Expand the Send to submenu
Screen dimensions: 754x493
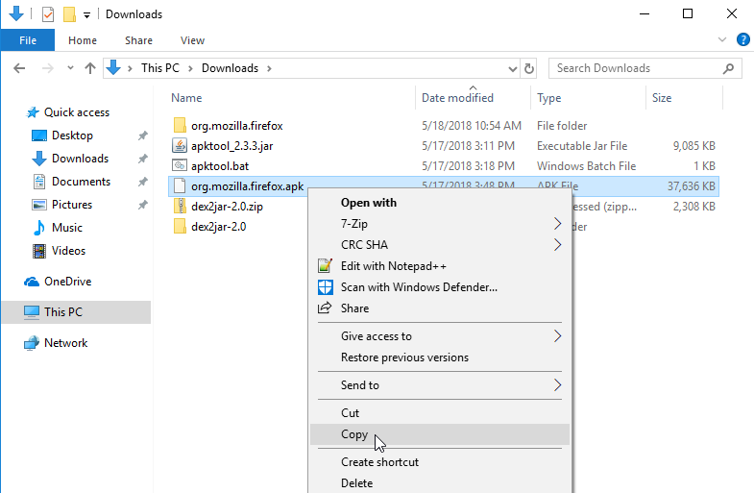(x=557, y=385)
